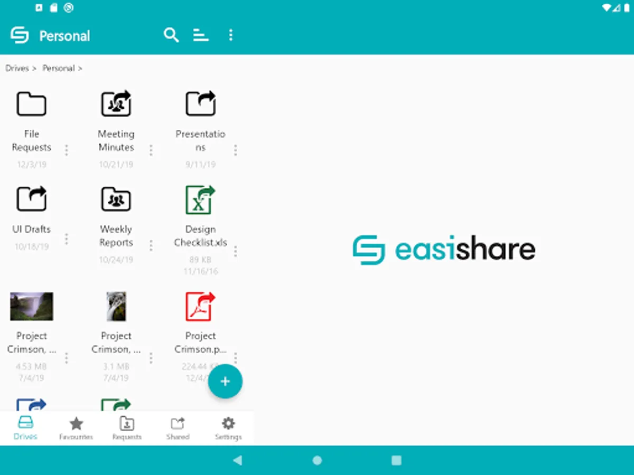Show options for 4.53 MB Project Crimson image

tap(67, 358)
